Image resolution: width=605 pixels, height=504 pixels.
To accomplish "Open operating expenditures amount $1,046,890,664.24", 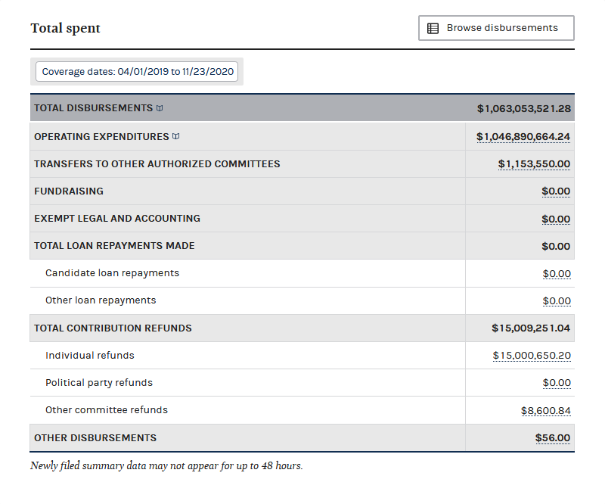I will point(523,137).
